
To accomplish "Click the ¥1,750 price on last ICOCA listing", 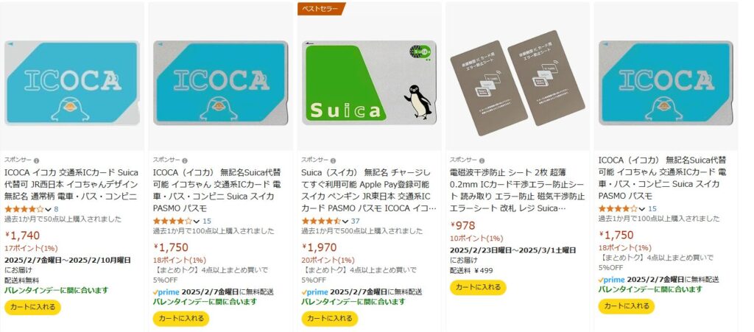I will [616, 235].
